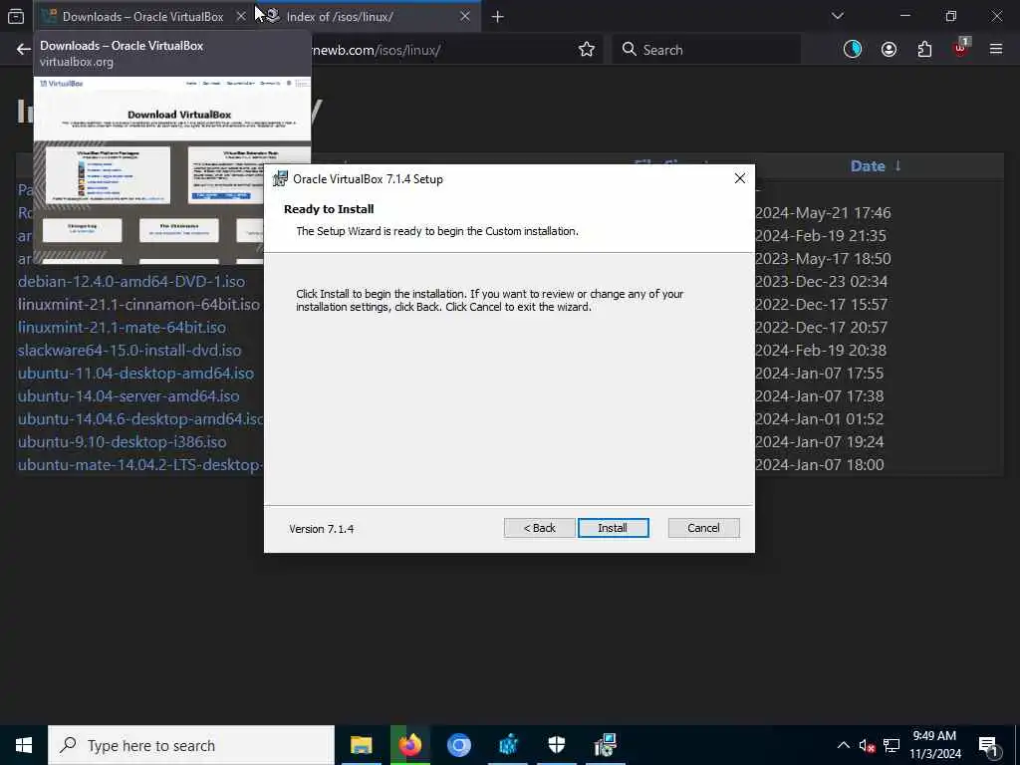This screenshot has height=765, width=1020.
Task: Open the uBlock Origin extension icon
Action: (961, 48)
